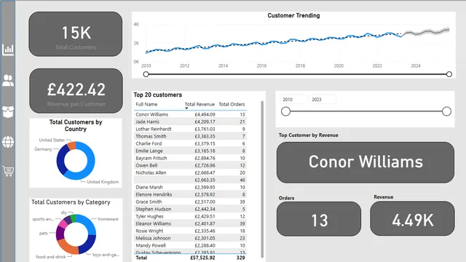This screenshot has height=262, width=466.
Task: Click the right handle of Customer Trending range slider
Action: (449, 74)
